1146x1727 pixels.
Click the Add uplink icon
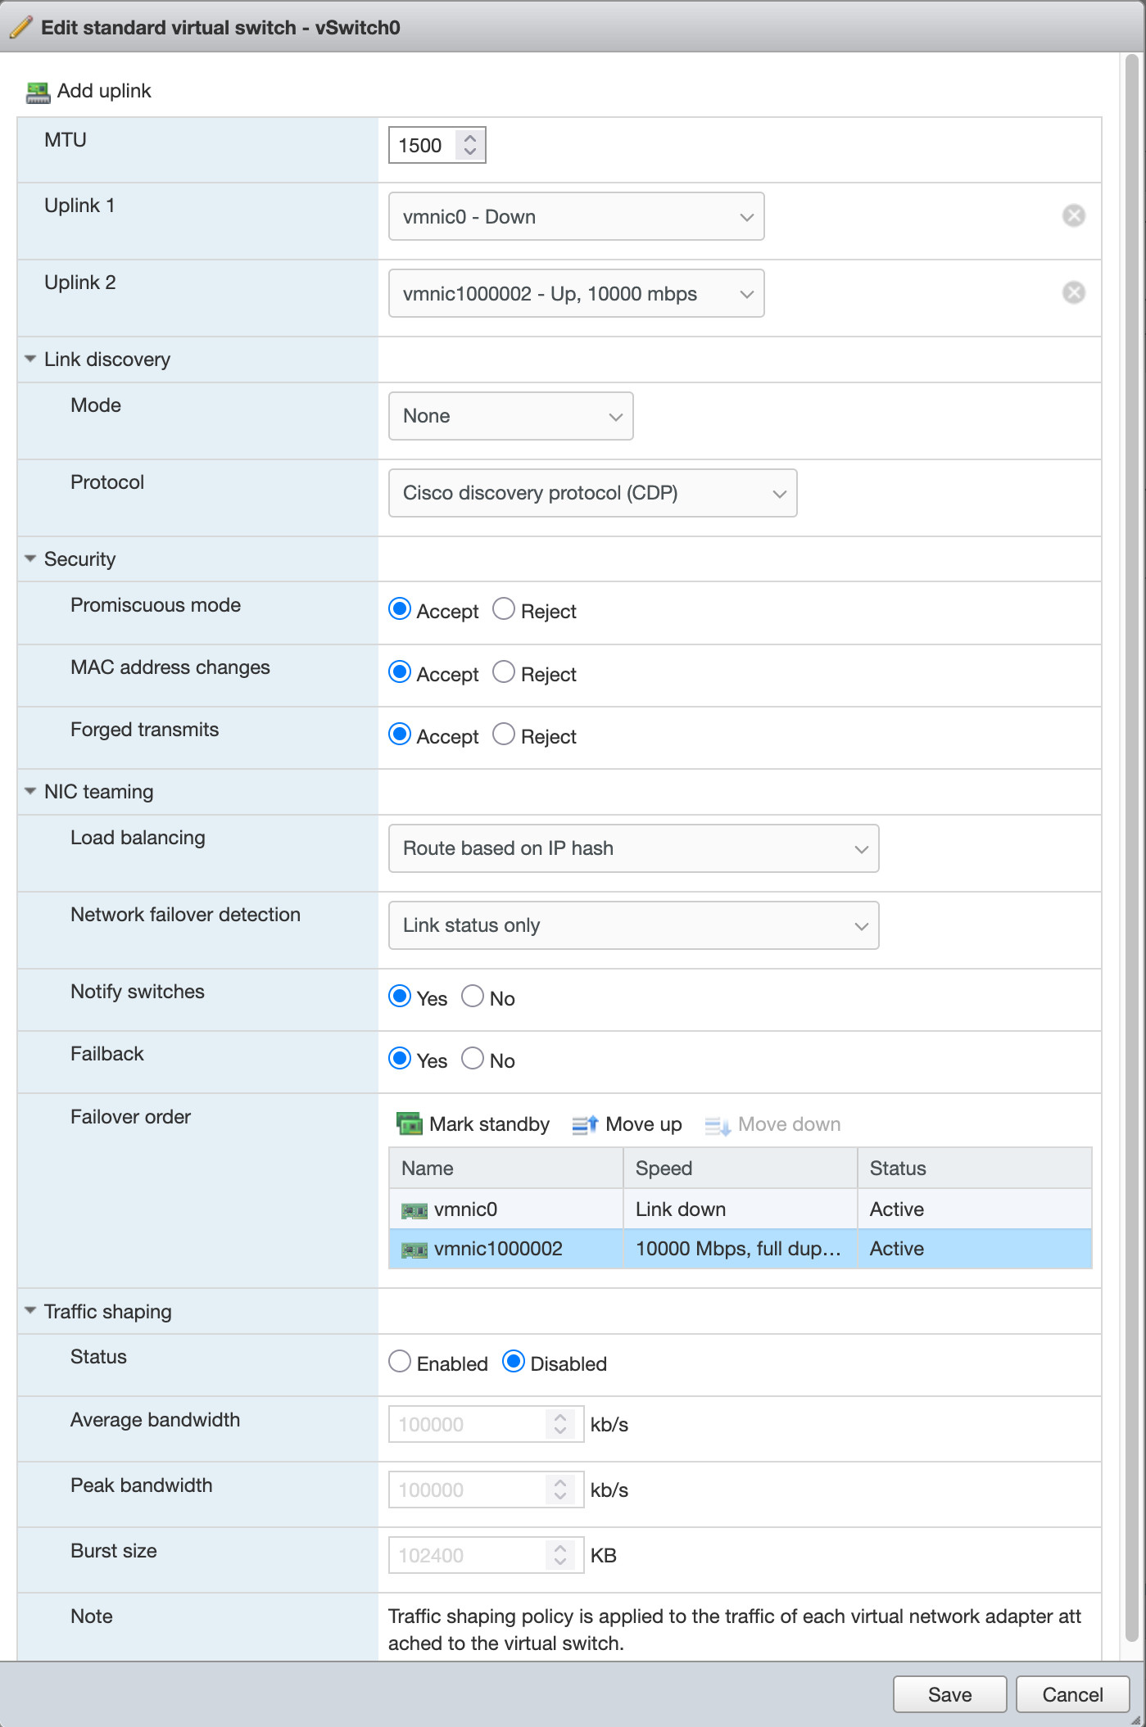pyautogui.click(x=38, y=92)
